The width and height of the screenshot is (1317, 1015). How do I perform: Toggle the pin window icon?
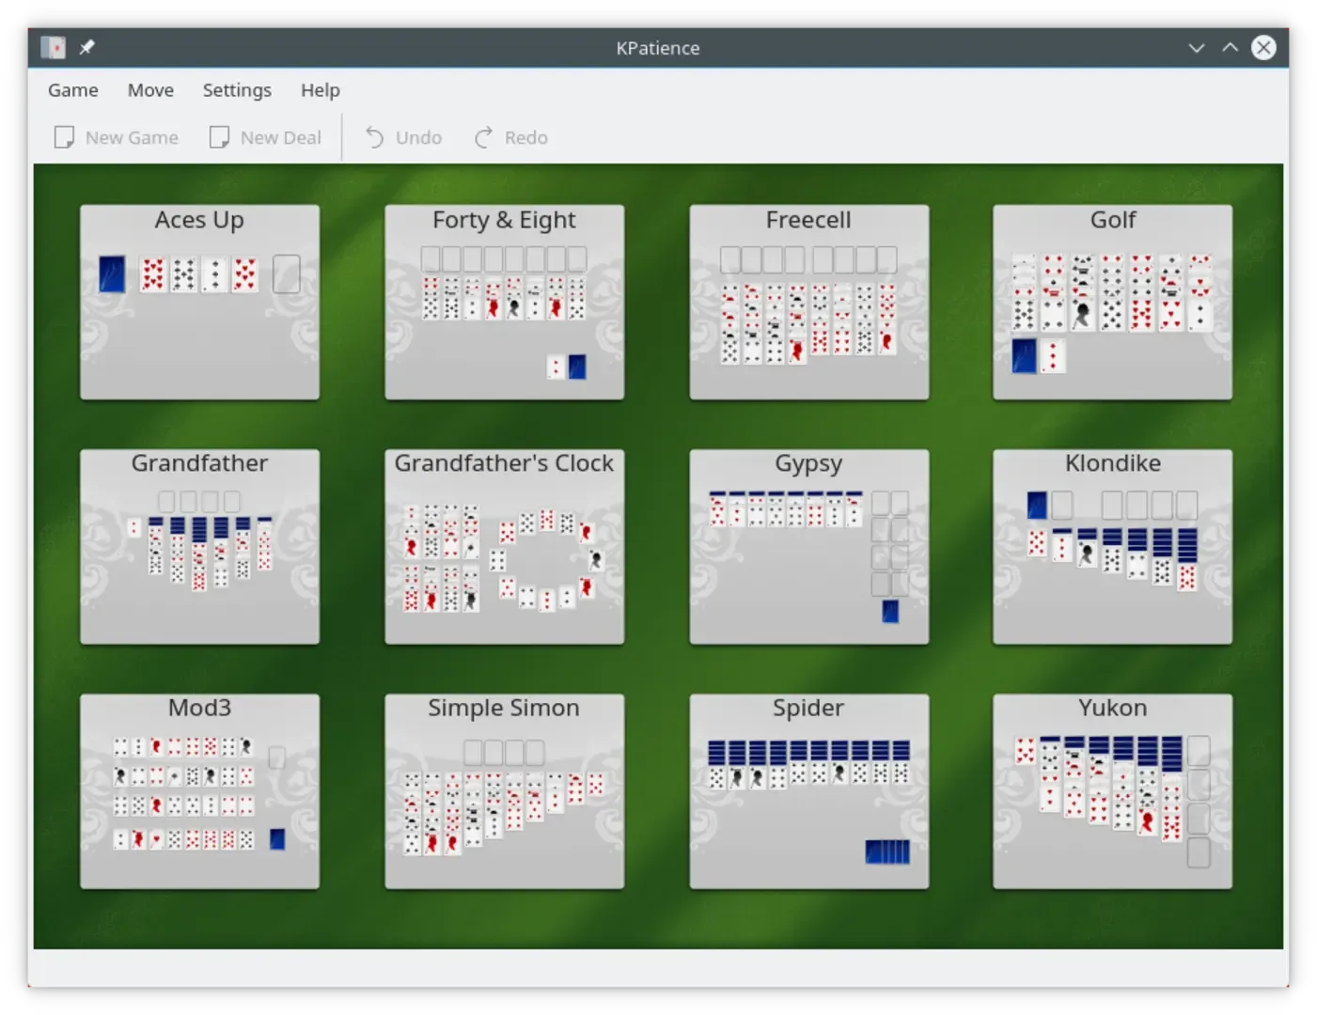click(x=86, y=47)
